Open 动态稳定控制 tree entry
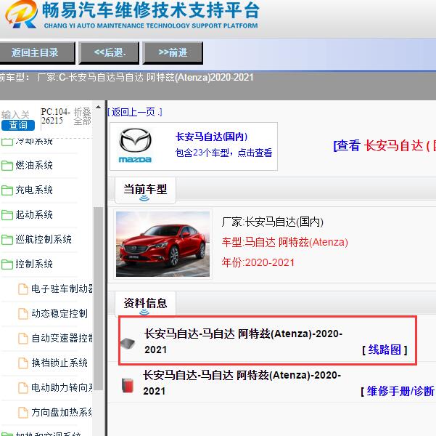The image size is (436, 436). point(59,313)
